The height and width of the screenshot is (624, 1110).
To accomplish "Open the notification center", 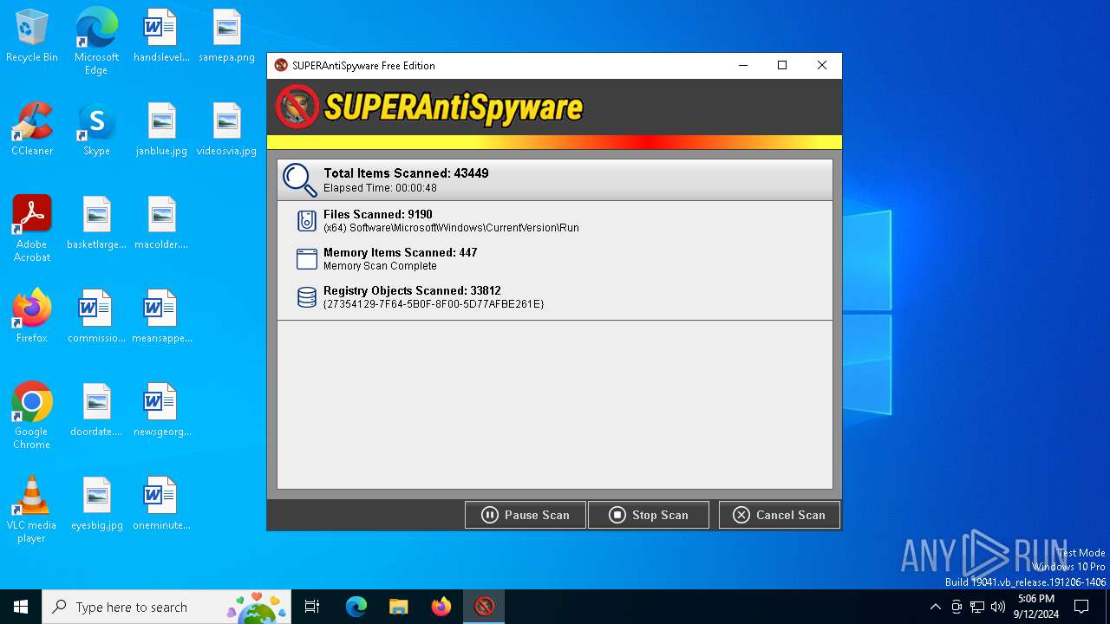I will [1081, 607].
